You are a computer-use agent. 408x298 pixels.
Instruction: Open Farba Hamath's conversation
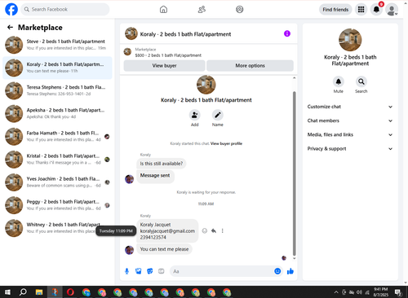tap(57, 137)
